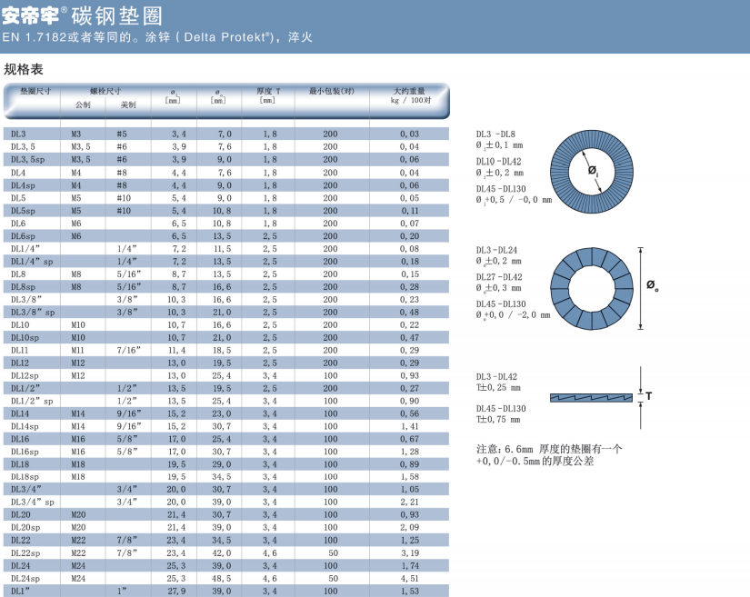Click the 螺栓尺寸 column header
The height and width of the screenshot is (597, 750).
(x=105, y=91)
